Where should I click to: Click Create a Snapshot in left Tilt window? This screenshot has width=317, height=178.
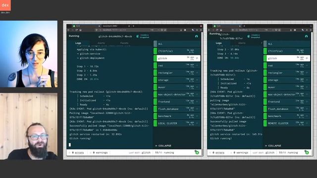click(143, 36)
